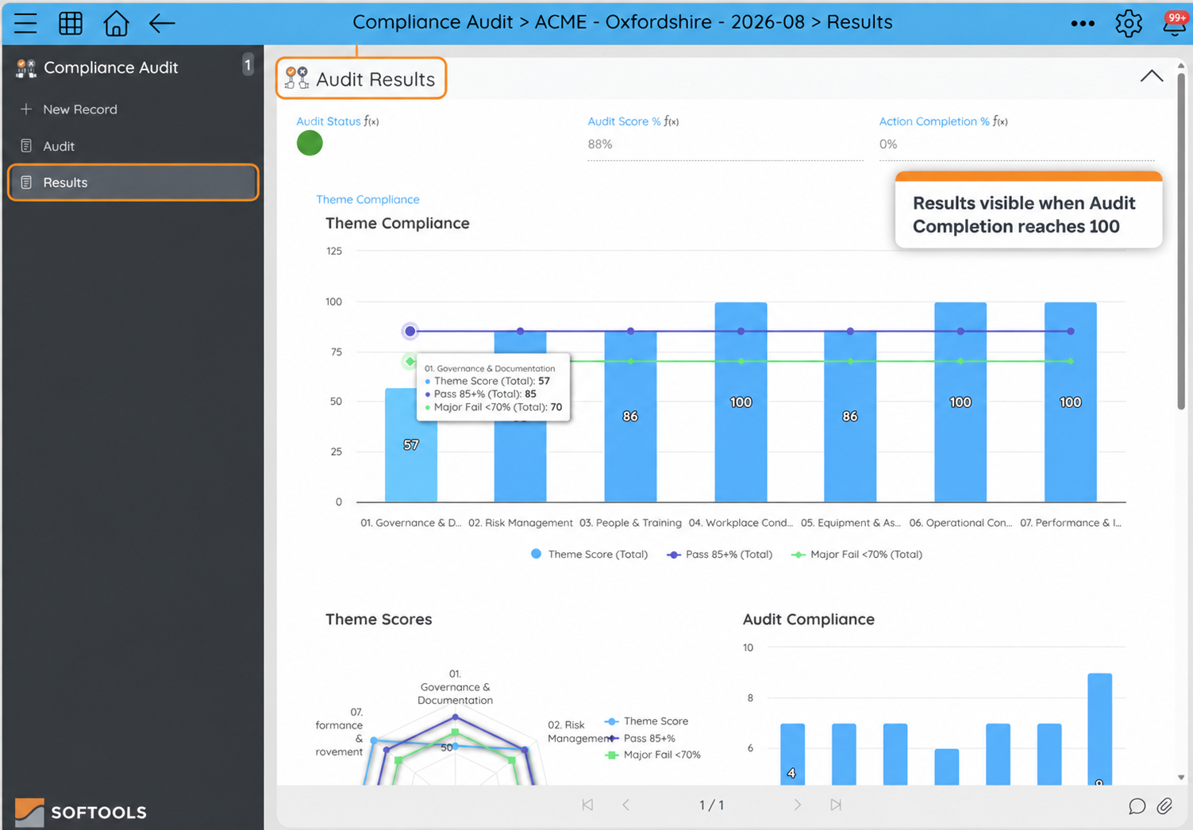Click the Audit Results tab header
Screen dimensions: 1193x830
pos(361,79)
